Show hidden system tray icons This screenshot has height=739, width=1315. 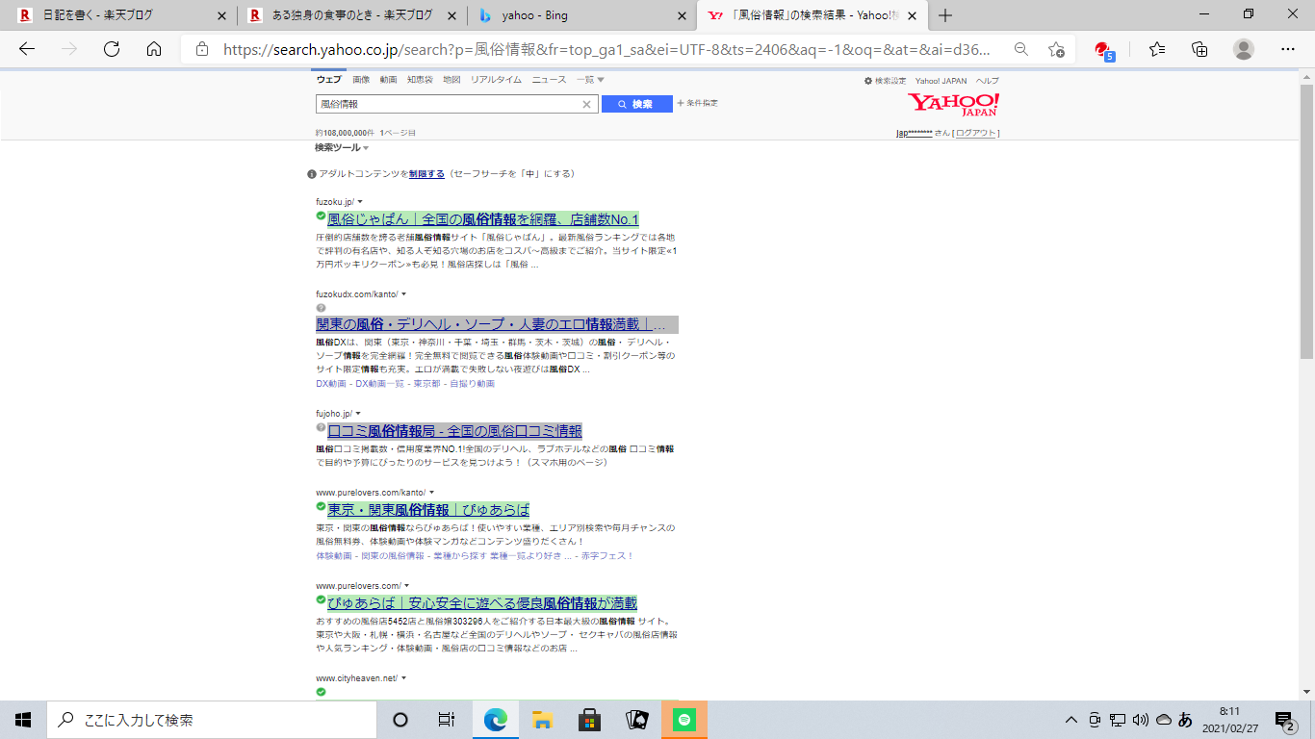pos(1070,720)
